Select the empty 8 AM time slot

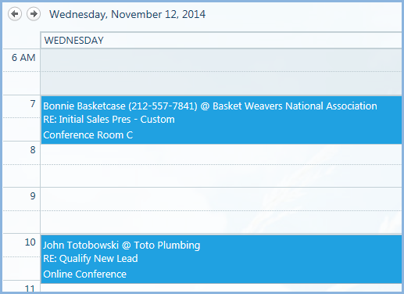(221, 154)
